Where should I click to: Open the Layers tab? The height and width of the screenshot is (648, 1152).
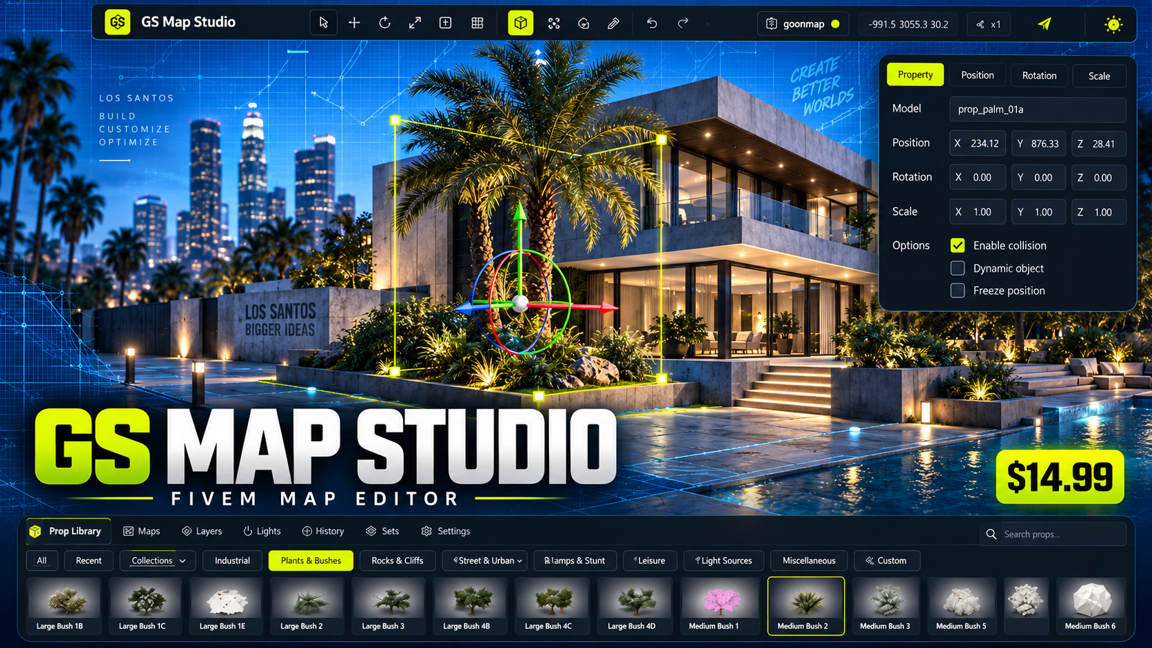tap(202, 531)
